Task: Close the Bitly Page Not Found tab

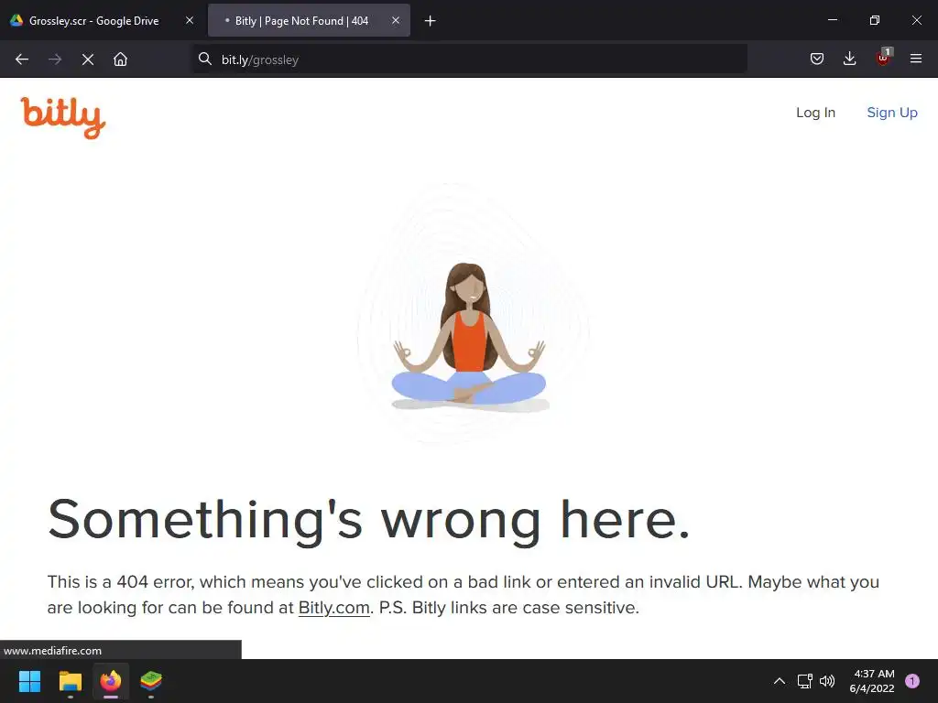Action: click(x=396, y=20)
